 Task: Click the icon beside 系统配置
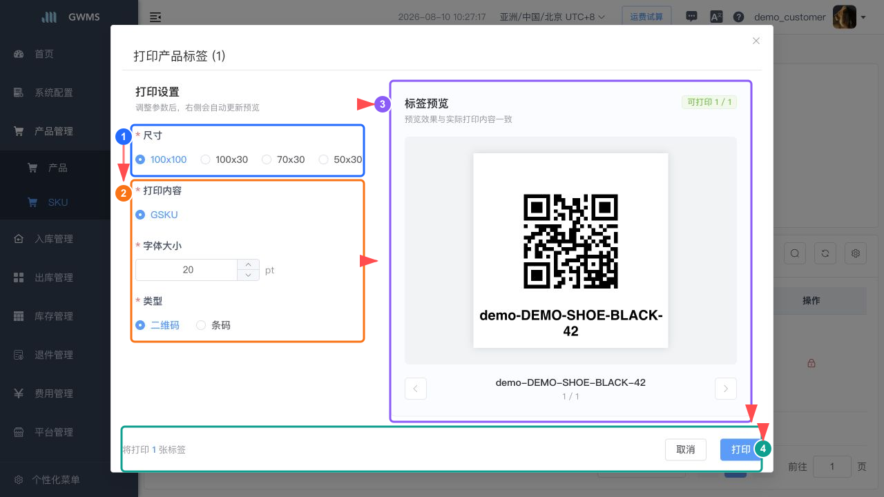(19, 92)
